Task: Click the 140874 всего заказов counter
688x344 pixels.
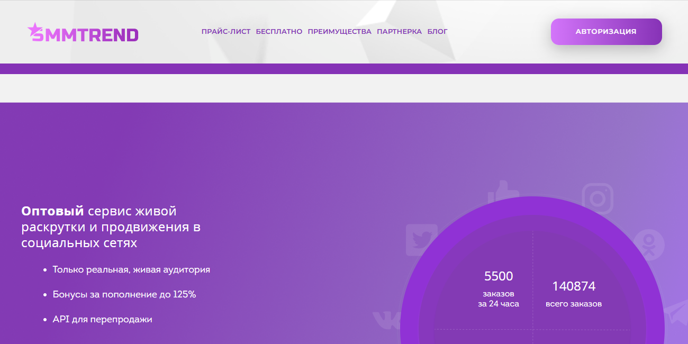Action: tap(574, 294)
